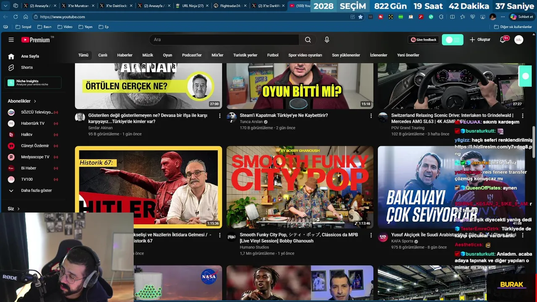The width and height of the screenshot is (537, 302).
Task: Open the account avatar menu
Action: click(519, 40)
